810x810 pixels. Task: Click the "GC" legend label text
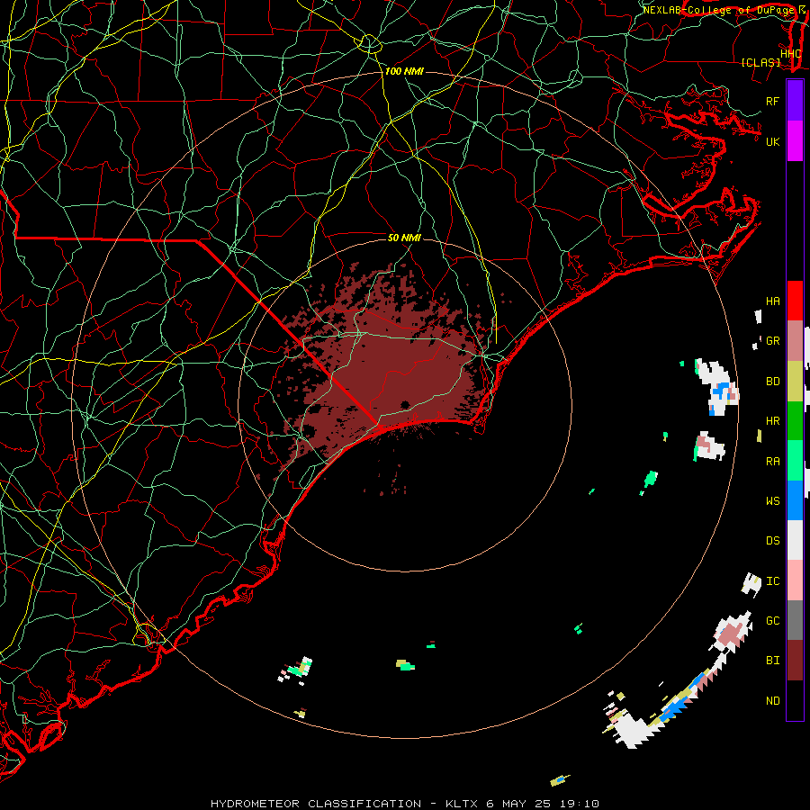tap(772, 621)
